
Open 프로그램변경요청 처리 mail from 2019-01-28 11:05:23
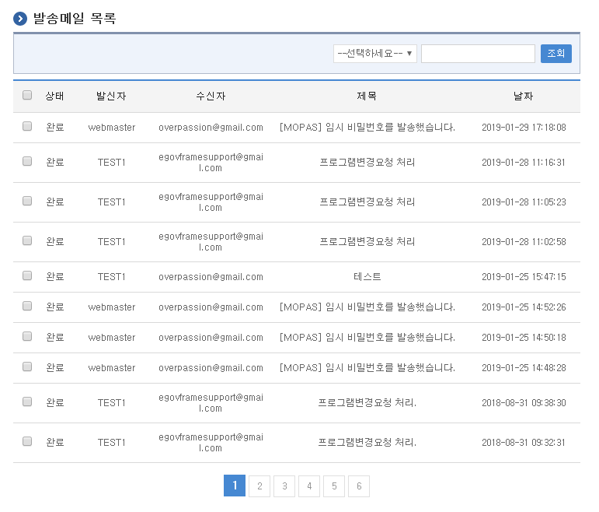(x=367, y=202)
